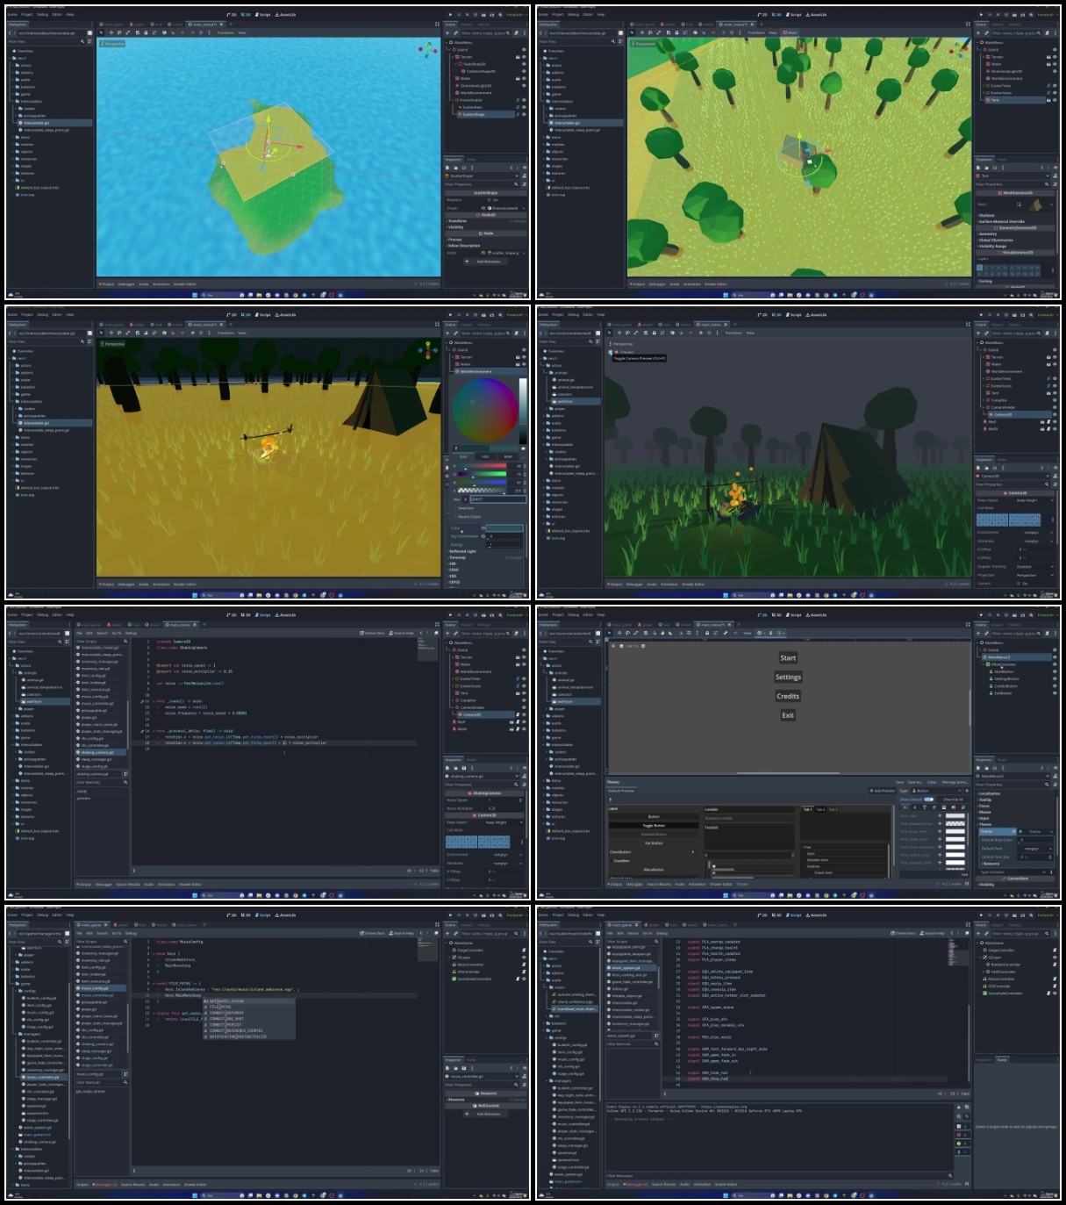The height and width of the screenshot is (1205, 1066).
Task: Click red R slider in color picker
Action: 482,465
